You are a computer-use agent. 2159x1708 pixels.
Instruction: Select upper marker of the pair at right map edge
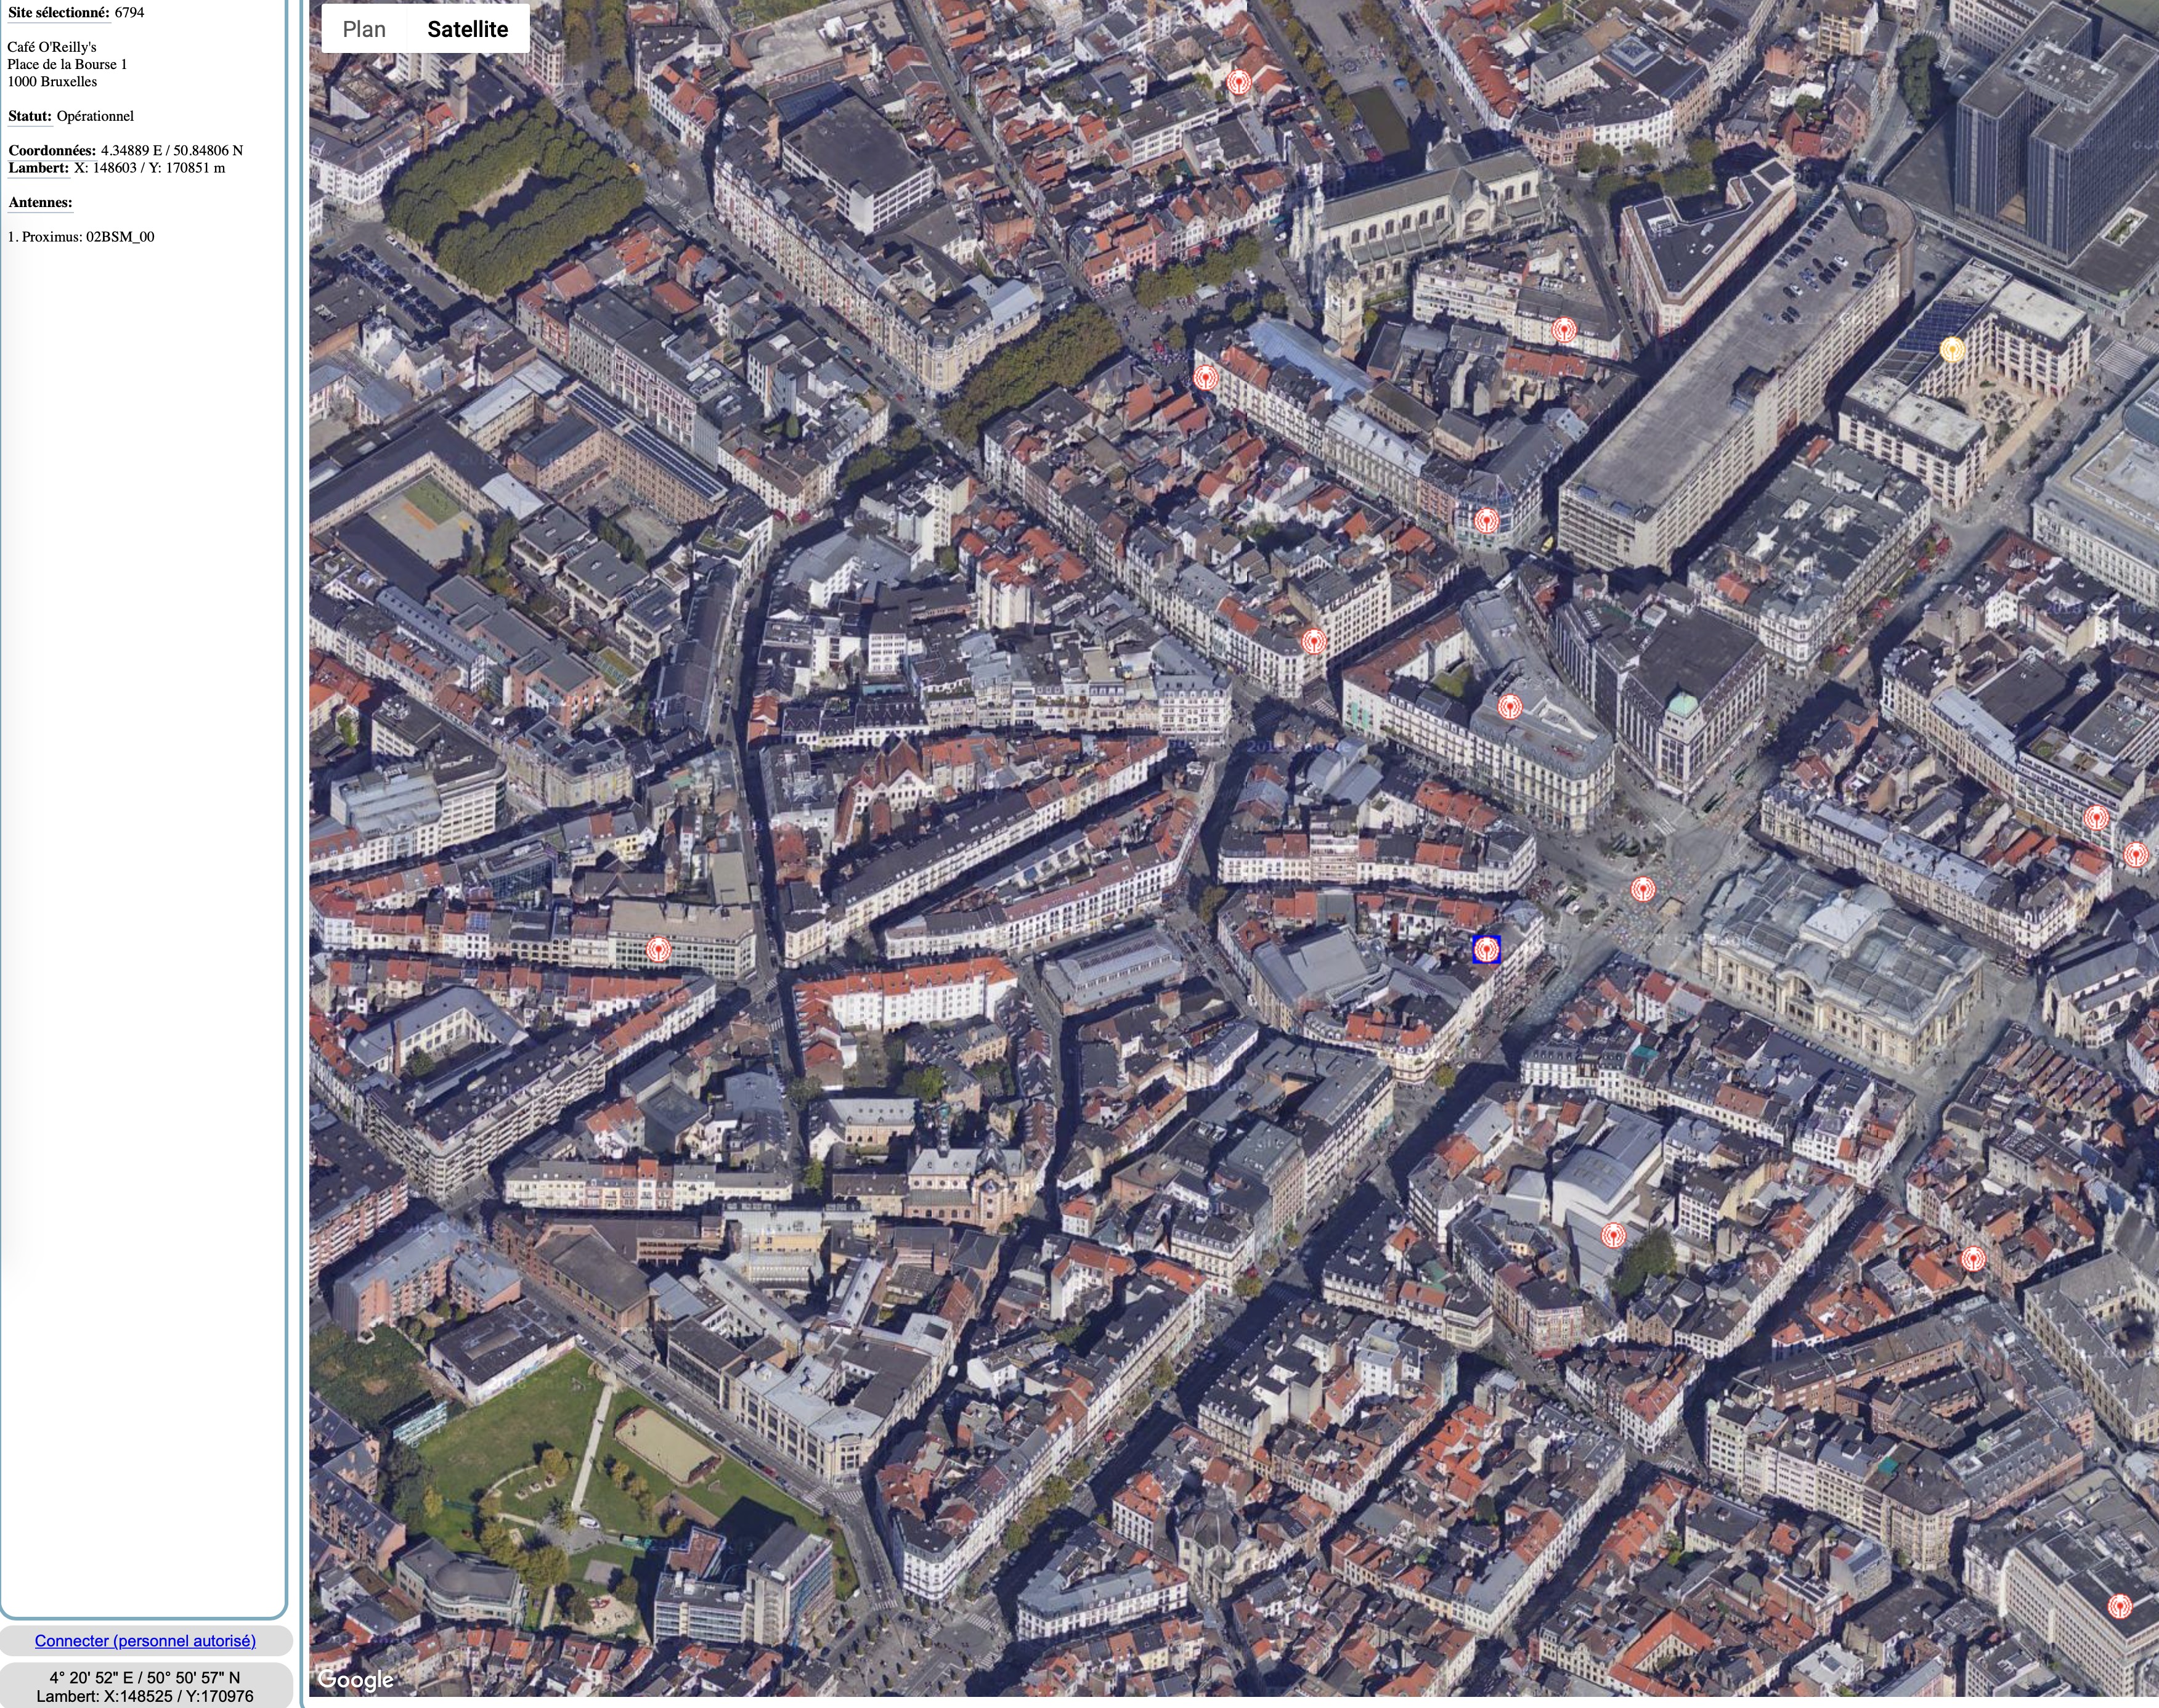click(2096, 818)
